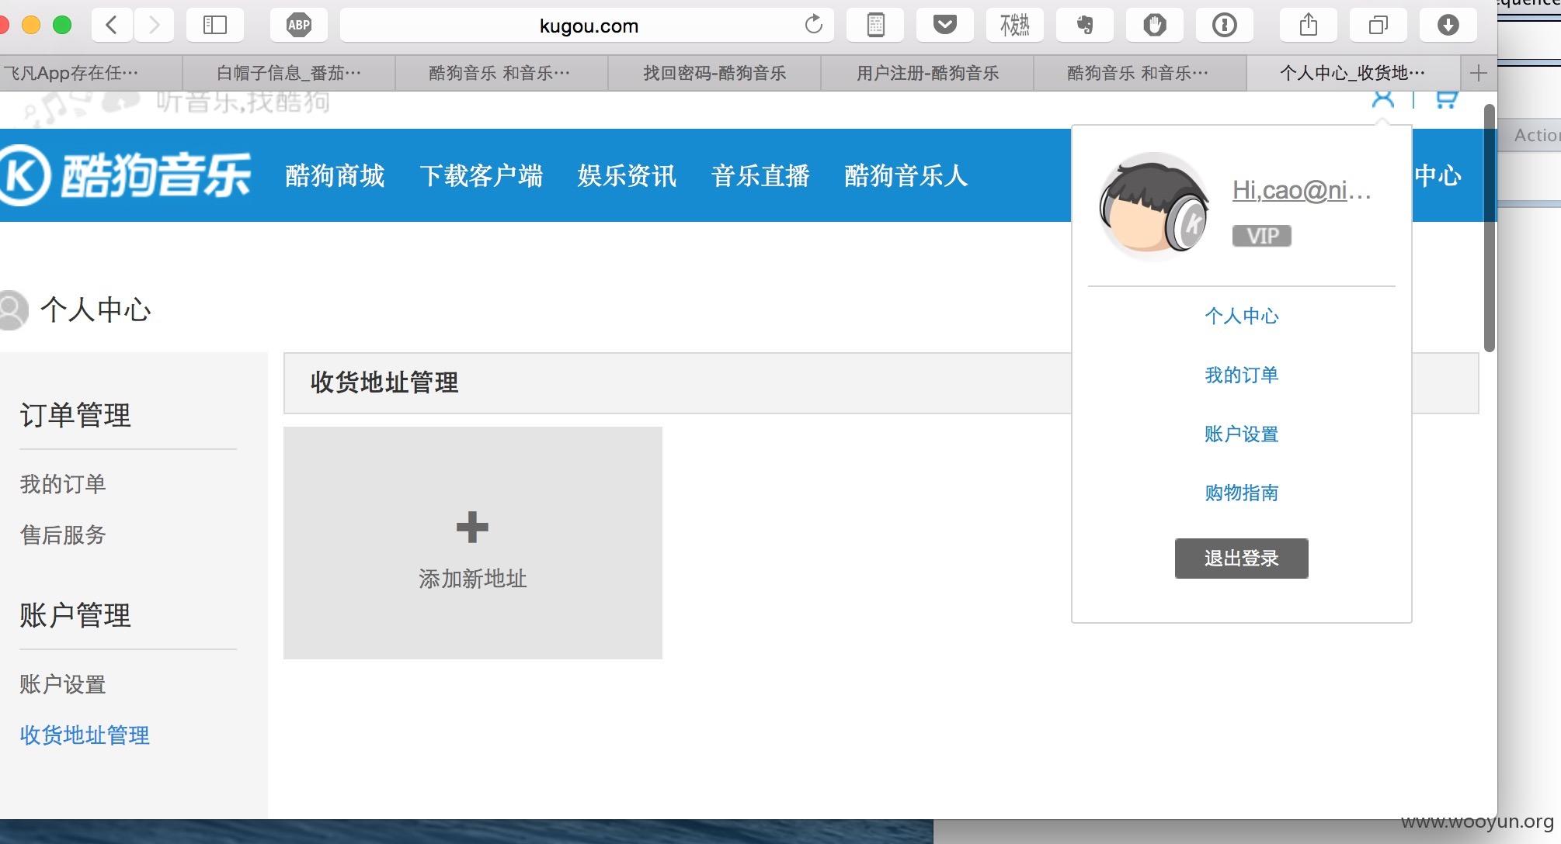Open 个人中心 in profile popup
The height and width of the screenshot is (844, 1561).
(x=1241, y=316)
